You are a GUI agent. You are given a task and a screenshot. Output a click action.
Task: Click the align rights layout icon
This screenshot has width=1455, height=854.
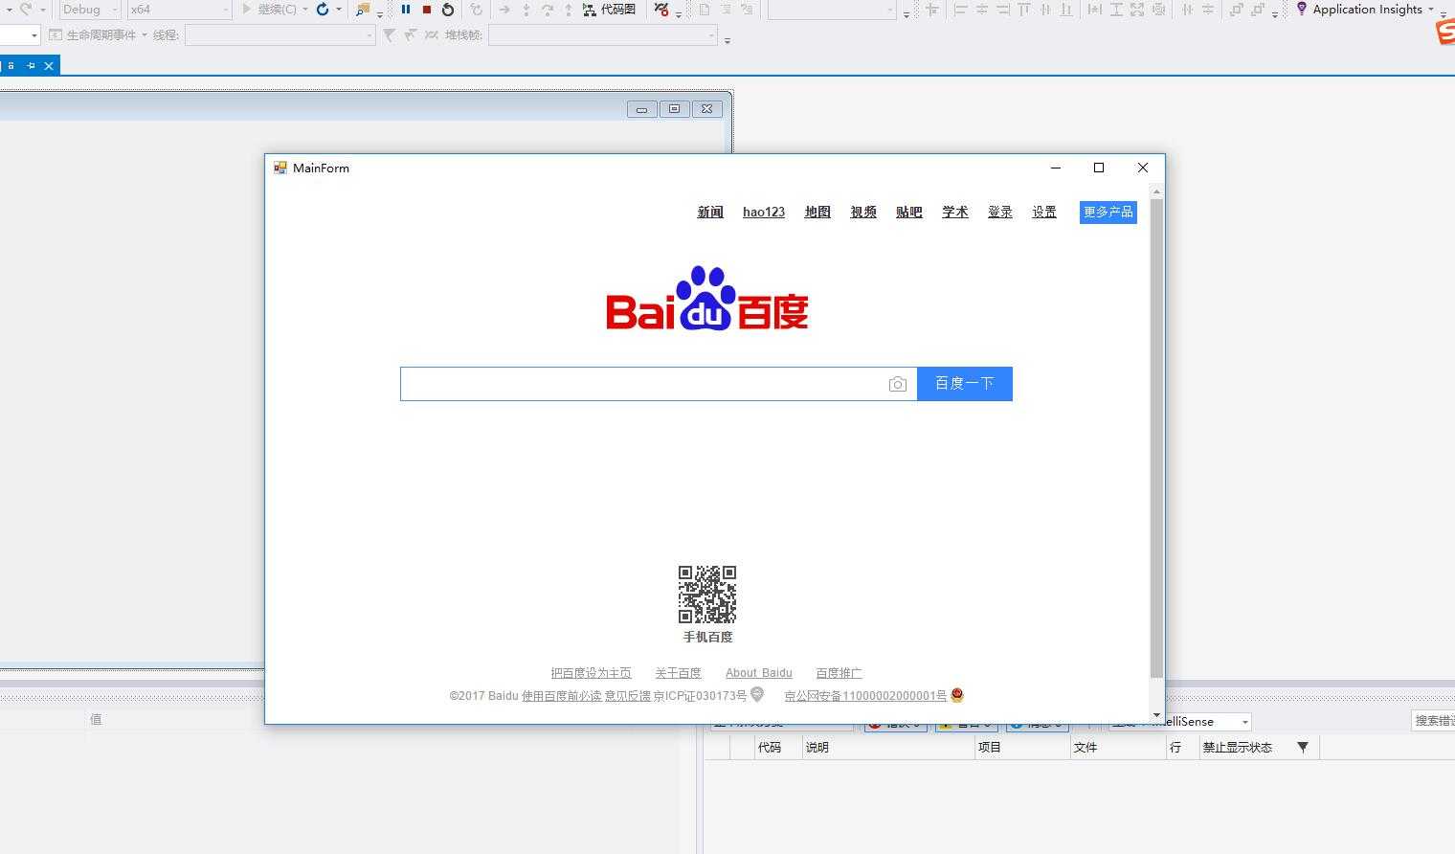coord(1003,10)
